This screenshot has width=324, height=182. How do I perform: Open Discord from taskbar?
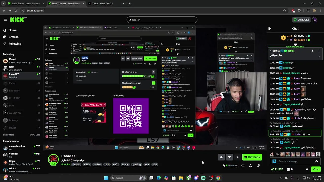(x=196, y=178)
